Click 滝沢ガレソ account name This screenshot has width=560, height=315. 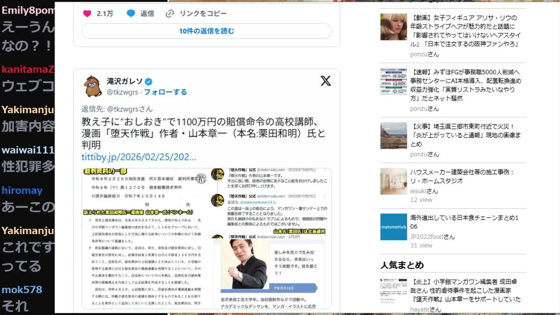point(125,81)
